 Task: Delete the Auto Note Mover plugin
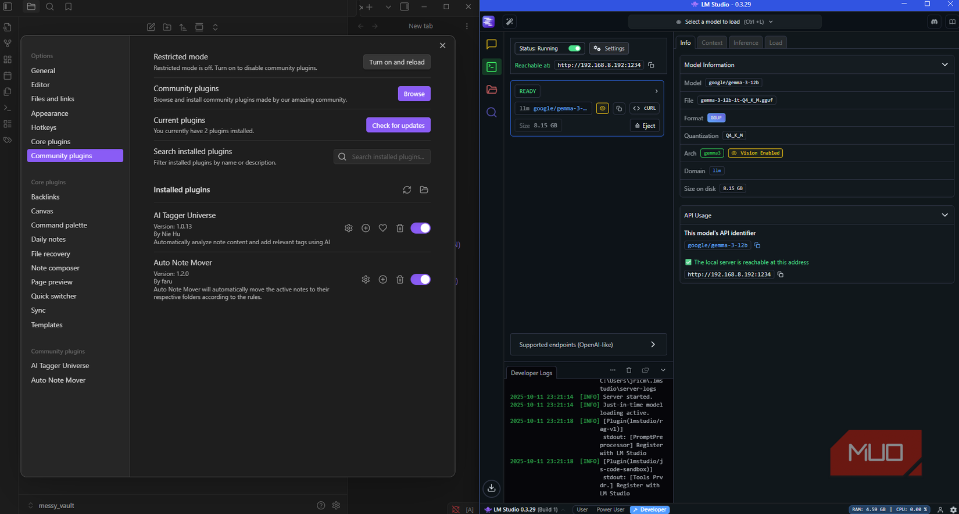click(400, 280)
